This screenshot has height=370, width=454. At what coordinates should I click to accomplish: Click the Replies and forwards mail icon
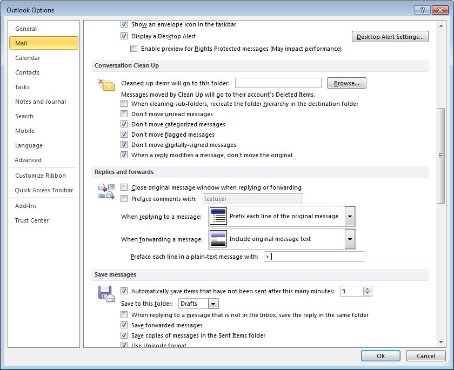click(106, 191)
